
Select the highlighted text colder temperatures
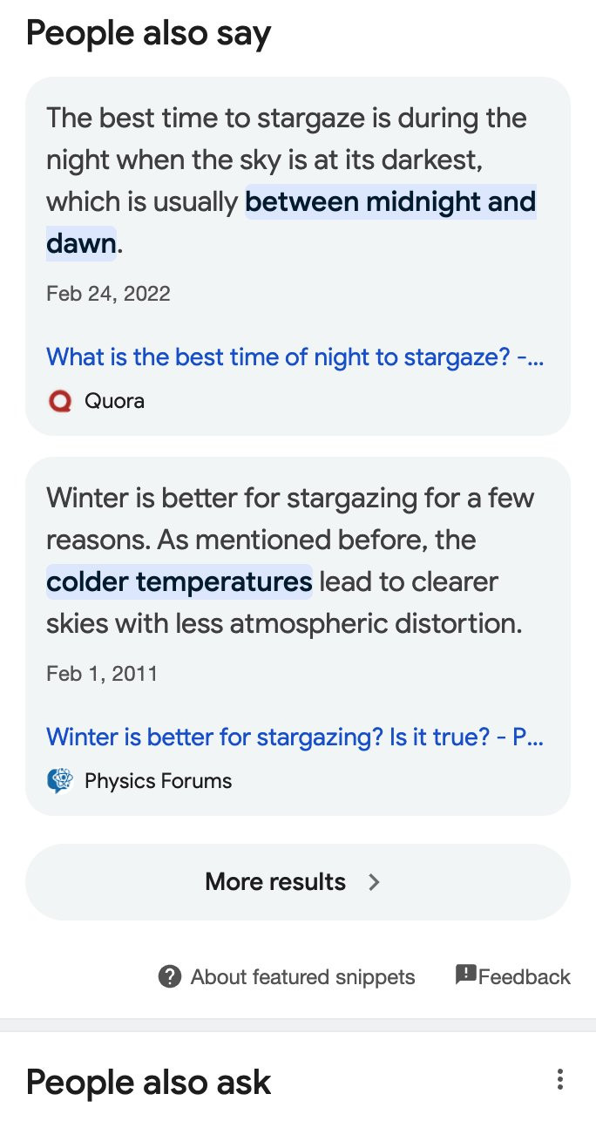(x=179, y=581)
